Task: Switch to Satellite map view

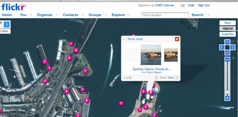Action: coord(227,34)
